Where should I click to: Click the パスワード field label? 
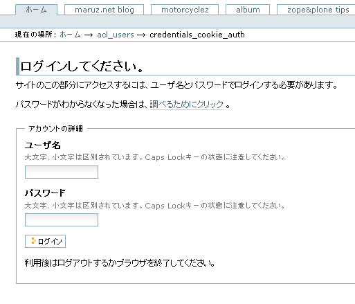[x=45, y=193]
